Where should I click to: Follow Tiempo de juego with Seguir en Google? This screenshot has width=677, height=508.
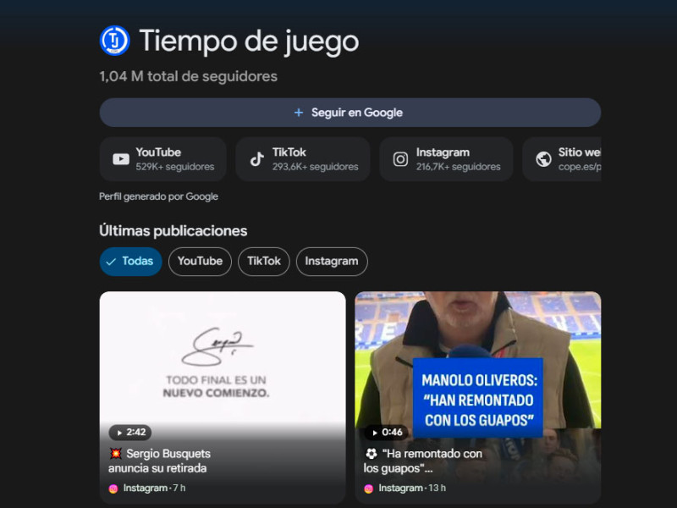(x=350, y=113)
